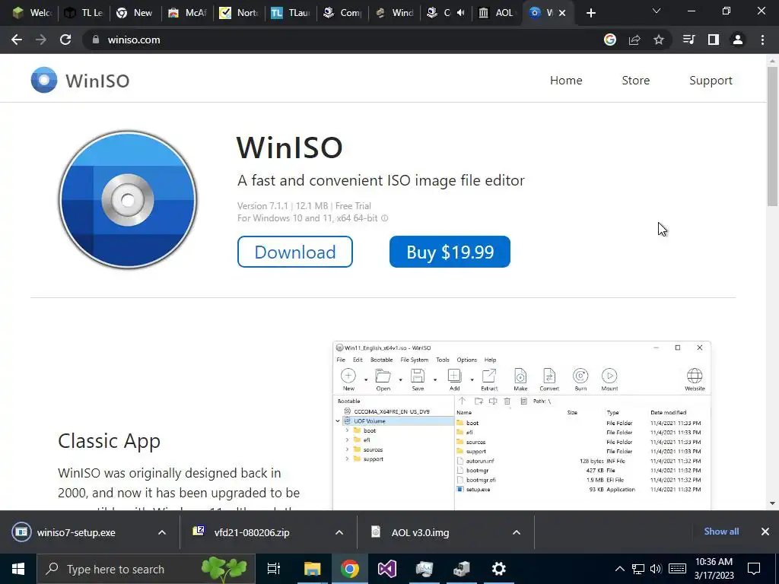Click the scrollbar down arrow
Viewport: 779px width, 584px height.
[772, 503]
